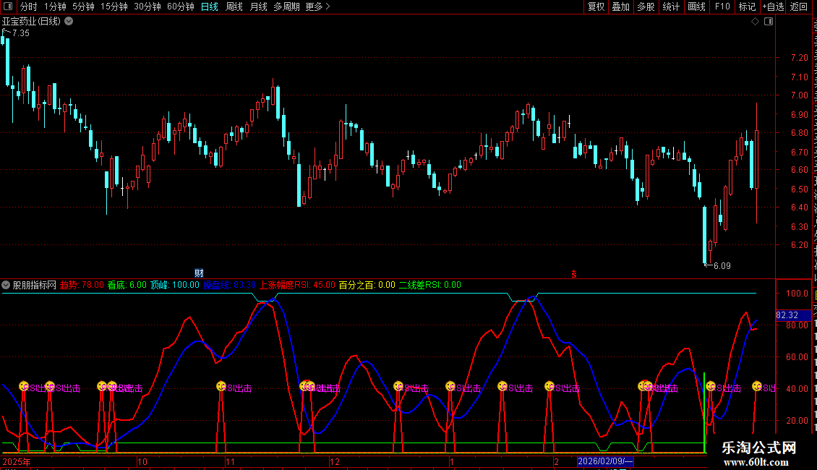Click the 看底: 6.00 legend value
Screen dimensions: 817x470
(127, 285)
